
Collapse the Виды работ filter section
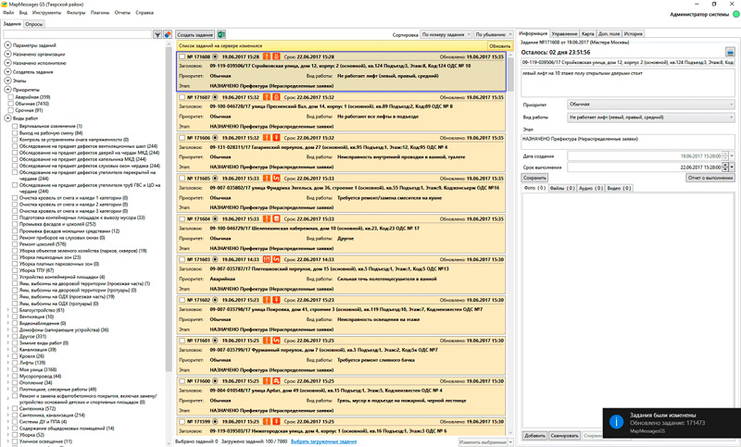(7, 118)
